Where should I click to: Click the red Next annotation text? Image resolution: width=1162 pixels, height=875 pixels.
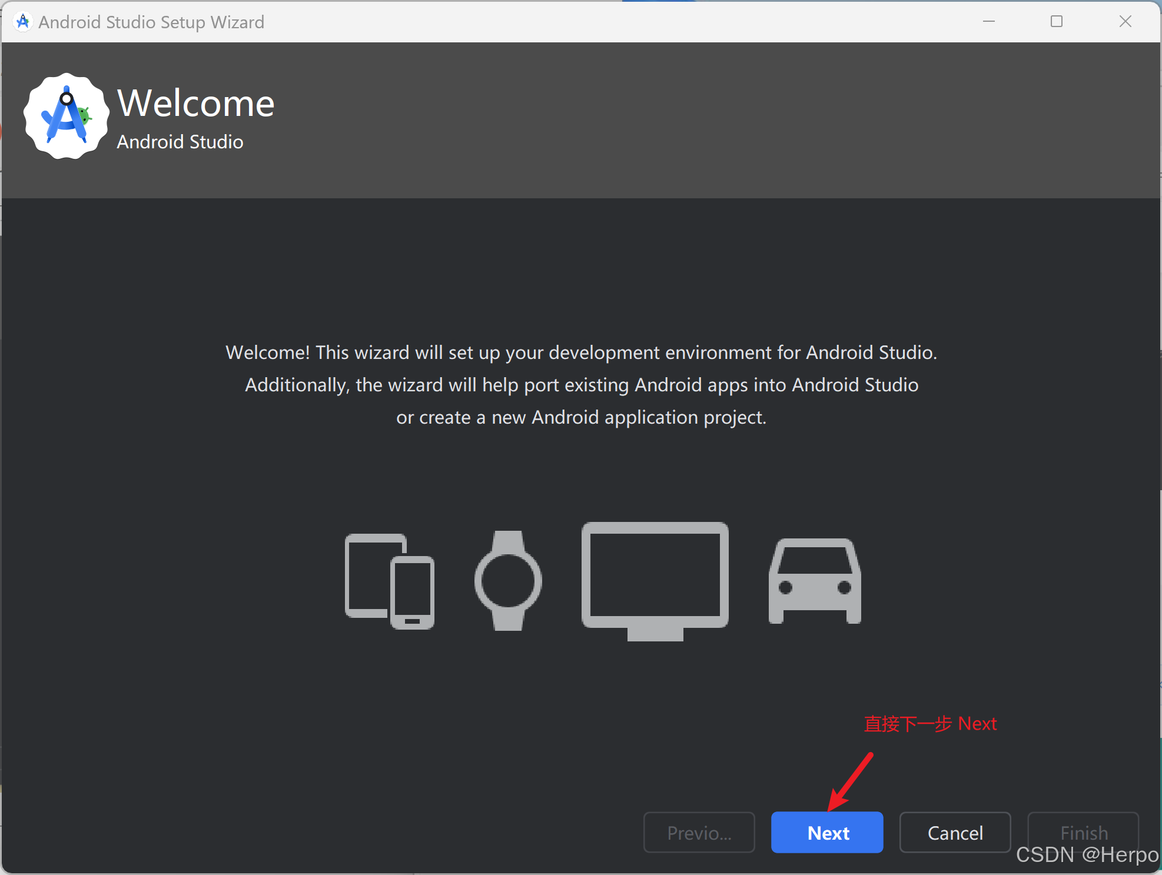point(930,724)
